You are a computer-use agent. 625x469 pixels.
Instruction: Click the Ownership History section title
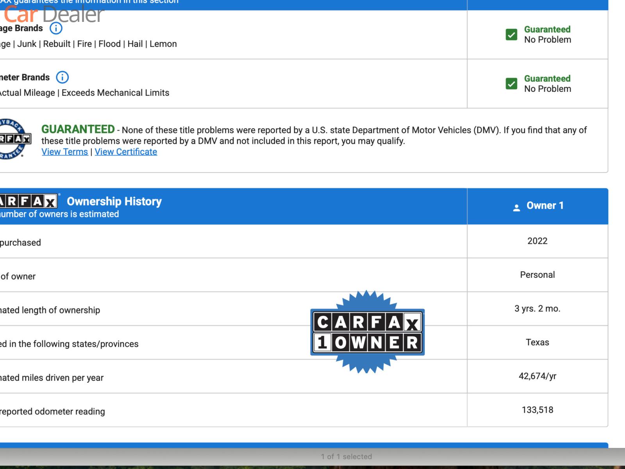tap(114, 201)
